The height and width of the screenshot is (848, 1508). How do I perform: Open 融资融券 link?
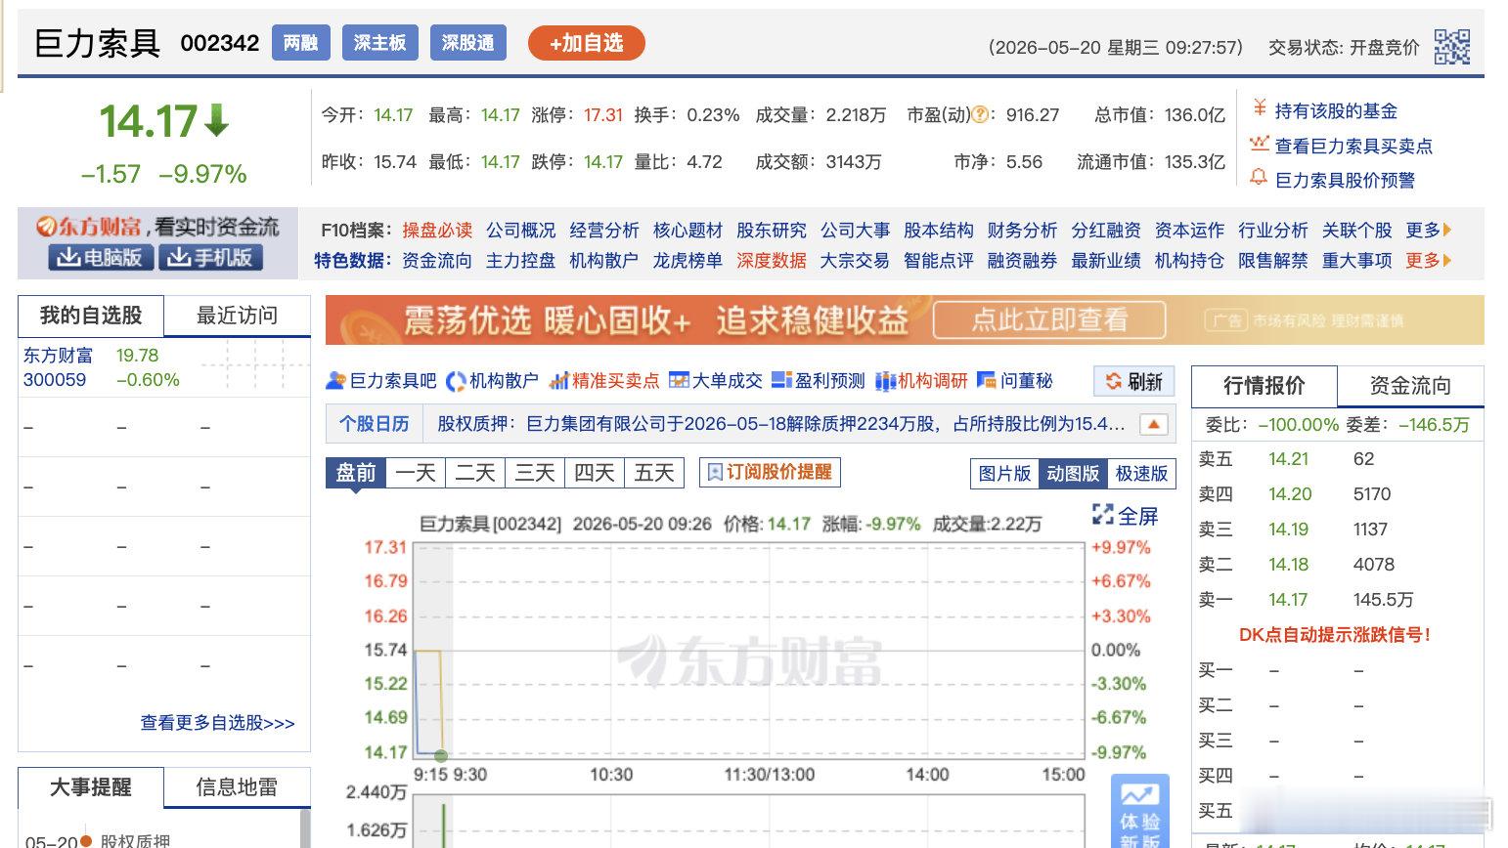pos(1022,261)
